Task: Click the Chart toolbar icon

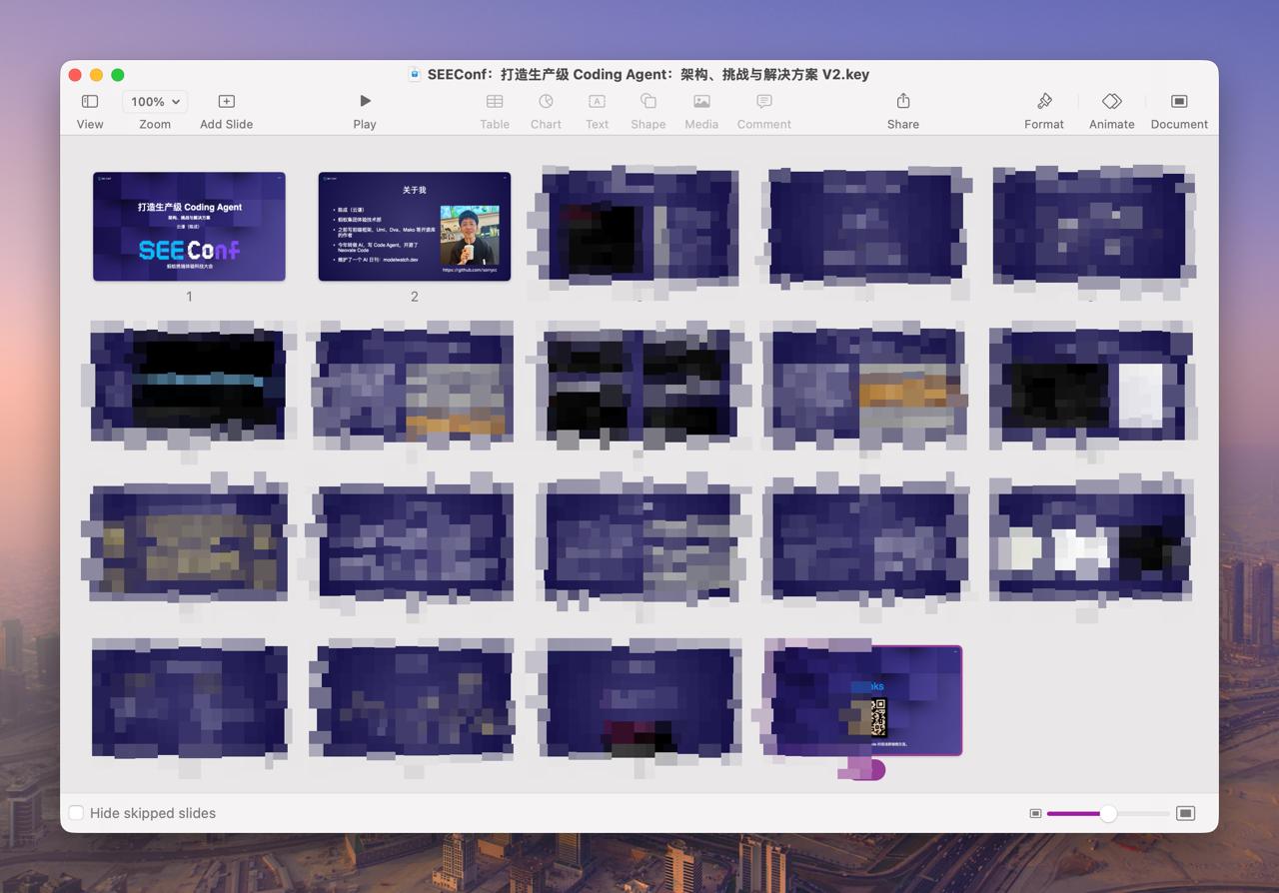Action: [x=546, y=101]
